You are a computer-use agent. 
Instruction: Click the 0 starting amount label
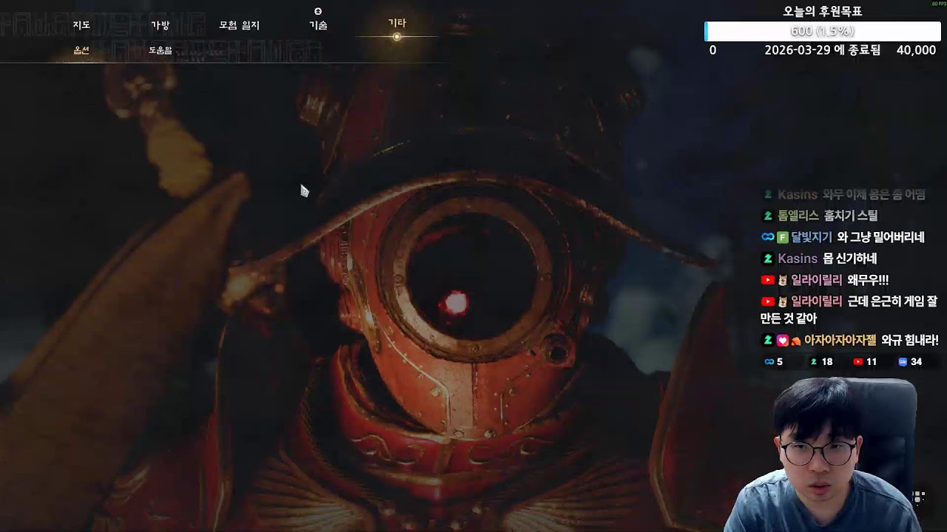pyautogui.click(x=712, y=50)
